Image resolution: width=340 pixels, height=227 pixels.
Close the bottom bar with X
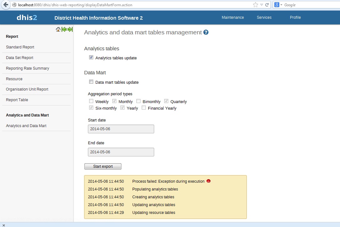click(x=4, y=225)
